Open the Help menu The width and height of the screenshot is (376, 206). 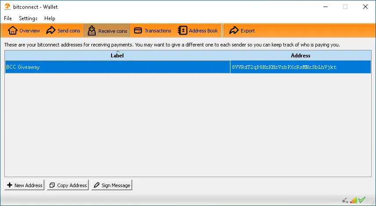point(50,18)
